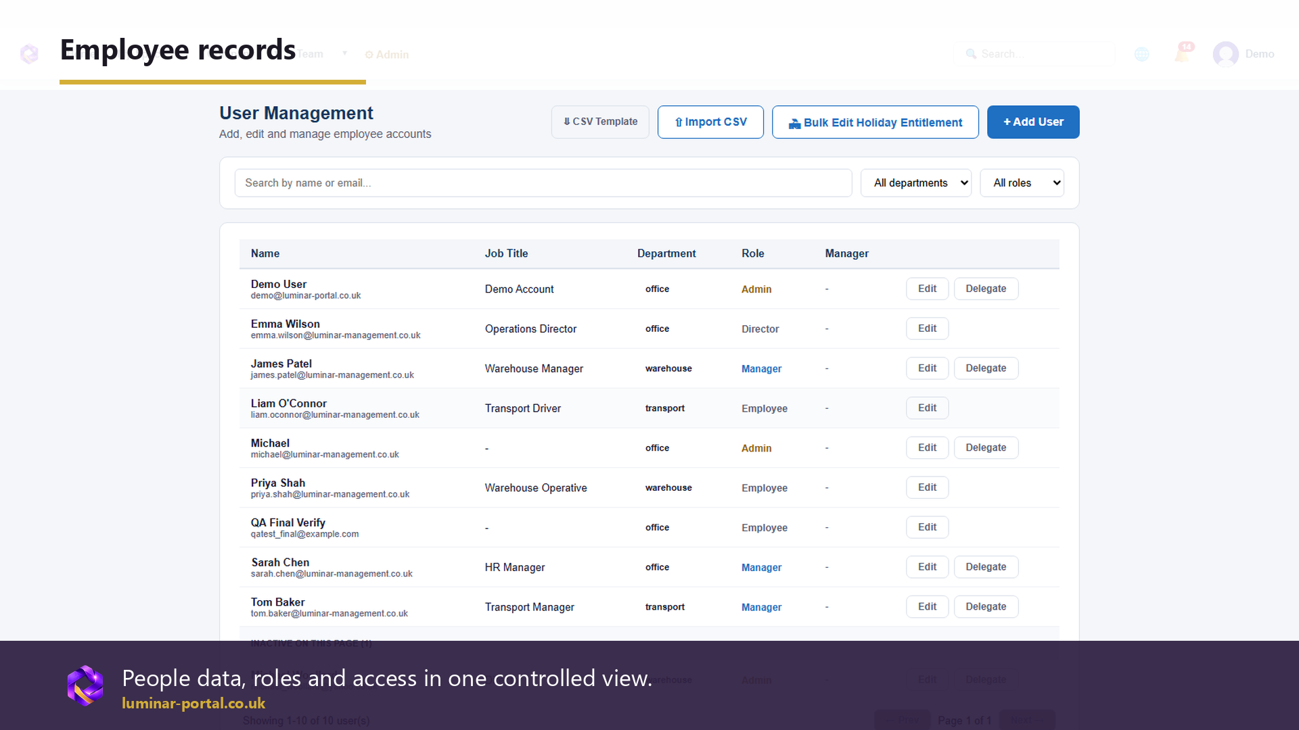The width and height of the screenshot is (1299, 730).
Task: Focus the Search by name or email field
Action: click(x=543, y=183)
